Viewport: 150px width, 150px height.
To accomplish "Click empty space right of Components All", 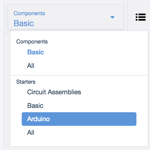I will click(86, 66).
